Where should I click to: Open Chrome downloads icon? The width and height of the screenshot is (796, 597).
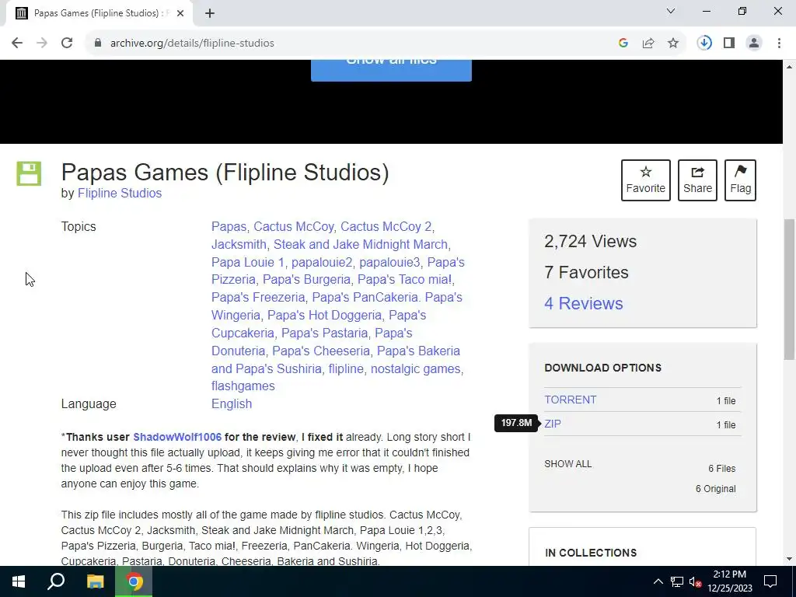[x=704, y=44]
